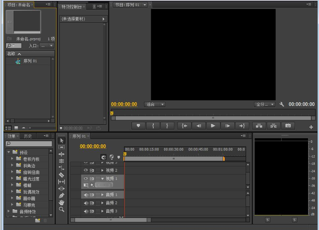The width and height of the screenshot is (319, 230).
Task: Switch project panel to list view
Action: pyautogui.click(x=8, y=128)
